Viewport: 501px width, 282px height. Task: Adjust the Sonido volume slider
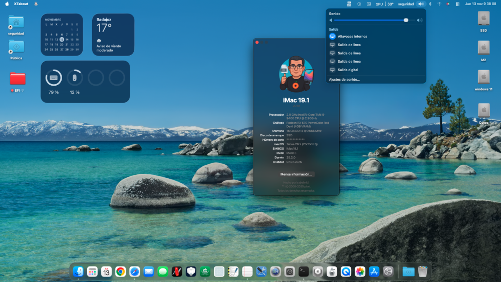(374, 20)
